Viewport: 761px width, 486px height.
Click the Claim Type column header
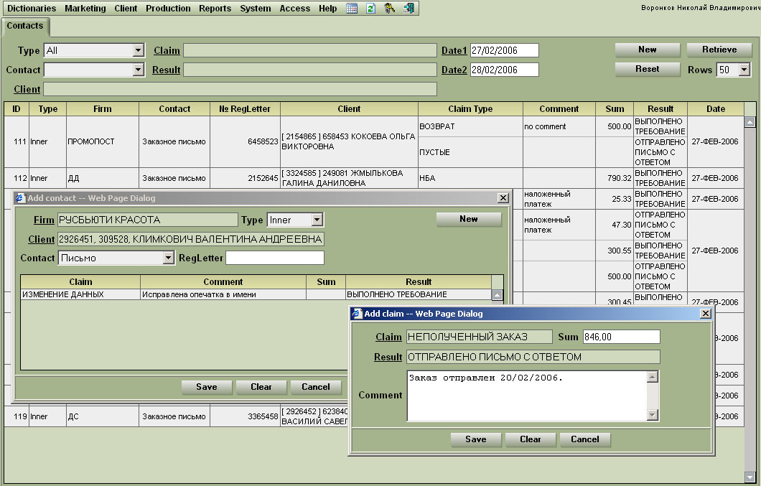click(470, 109)
